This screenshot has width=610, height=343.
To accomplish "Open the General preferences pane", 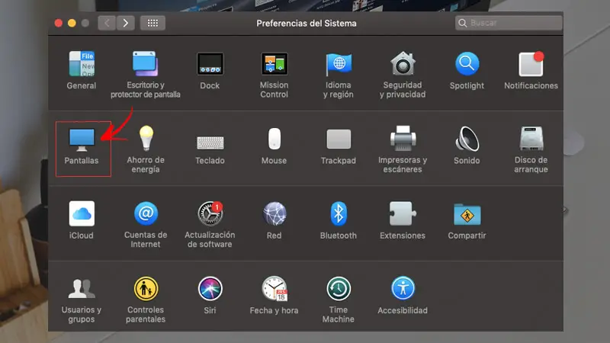I will click(82, 70).
